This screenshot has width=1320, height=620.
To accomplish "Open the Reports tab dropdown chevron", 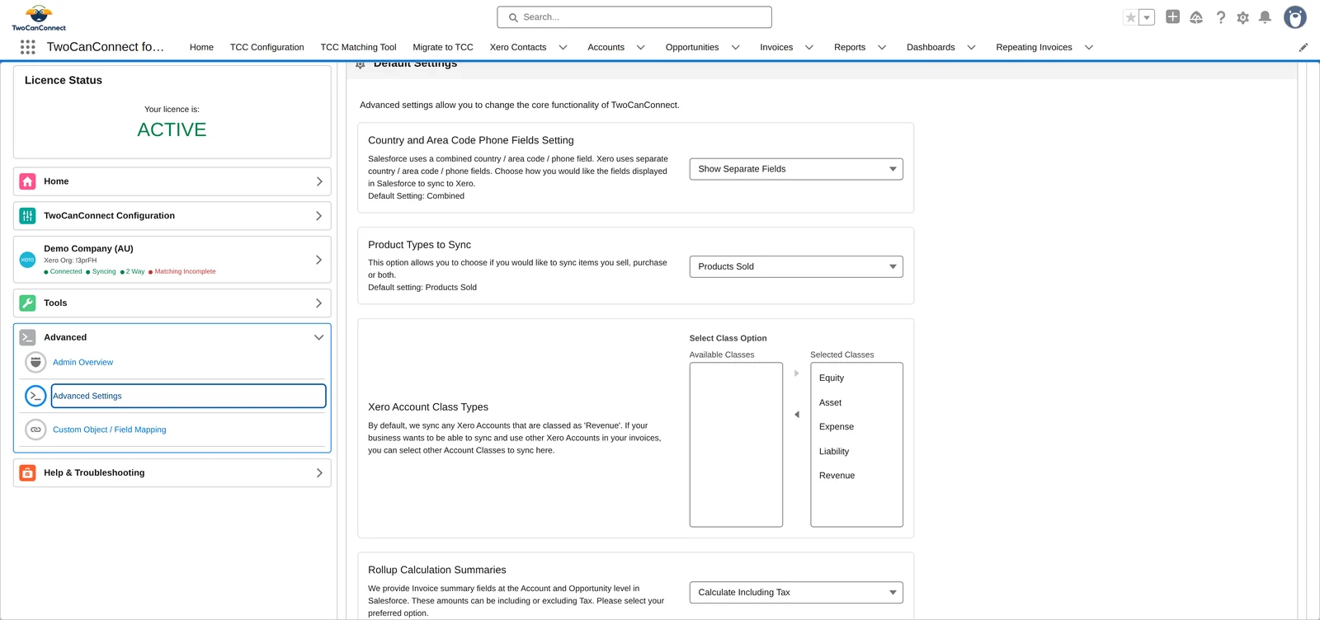I will [882, 48].
